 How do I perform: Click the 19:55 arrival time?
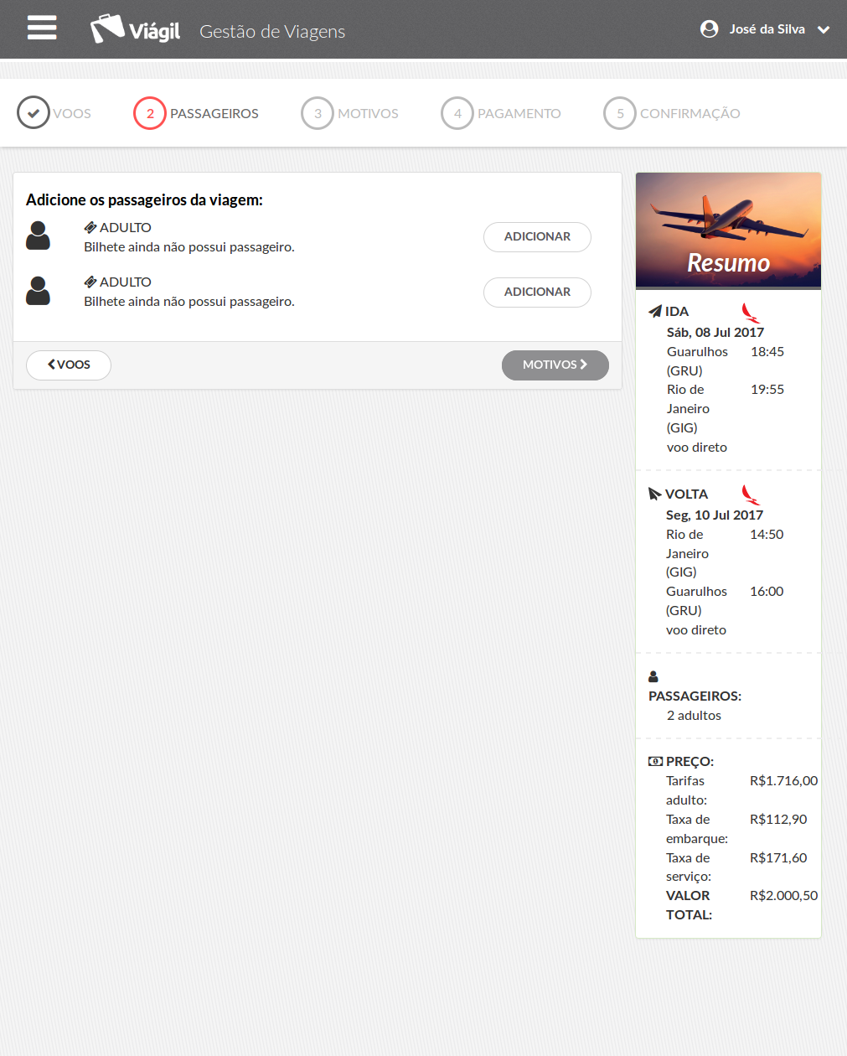(767, 389)
